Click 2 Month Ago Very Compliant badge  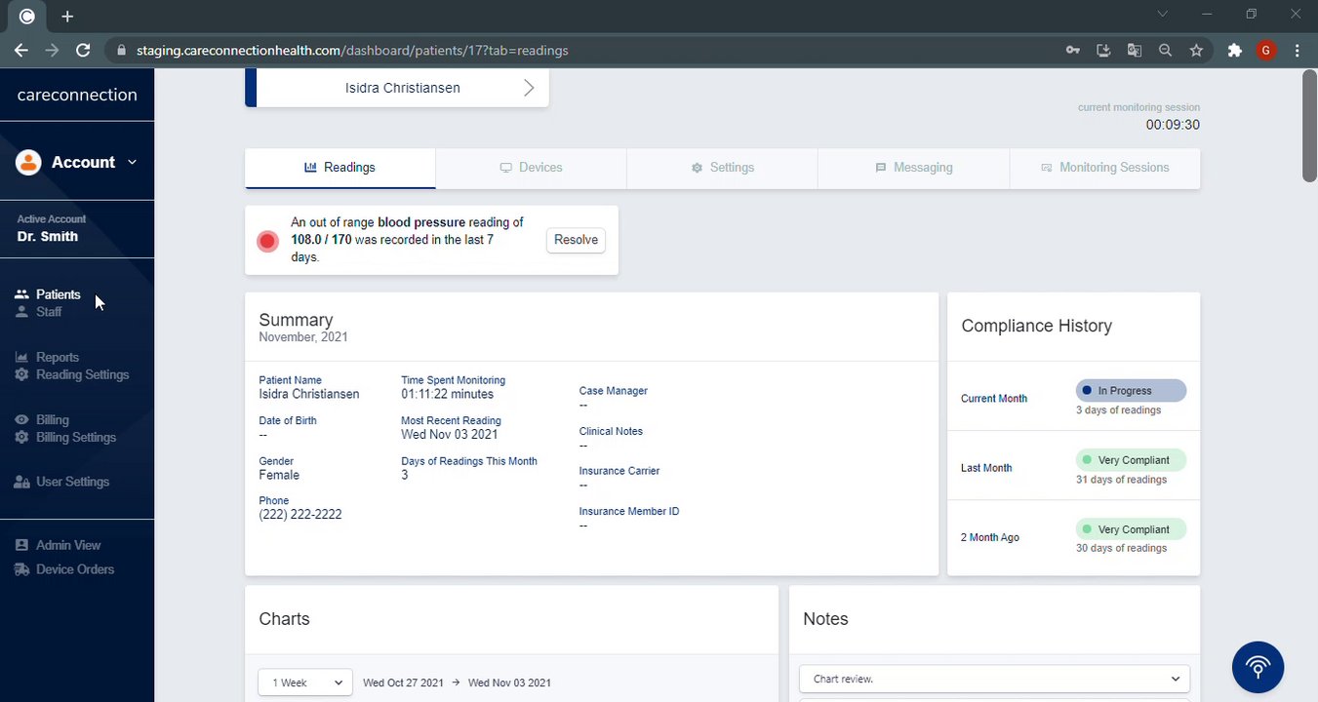point(1131,529)
